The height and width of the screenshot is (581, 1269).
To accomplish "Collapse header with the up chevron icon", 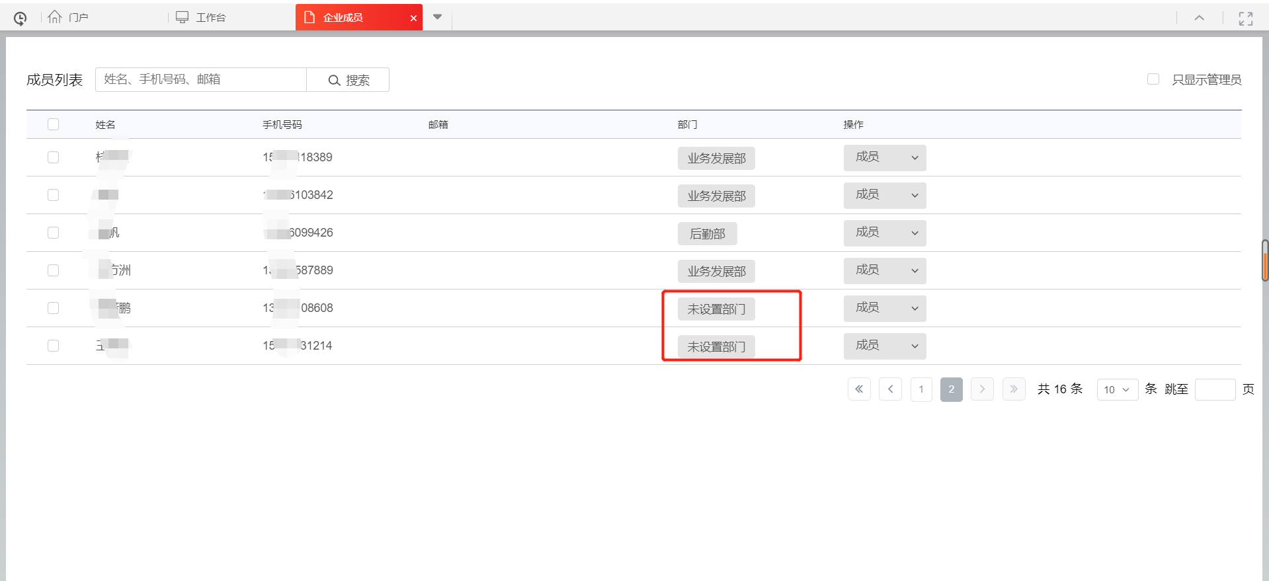I will point(1199,18).
